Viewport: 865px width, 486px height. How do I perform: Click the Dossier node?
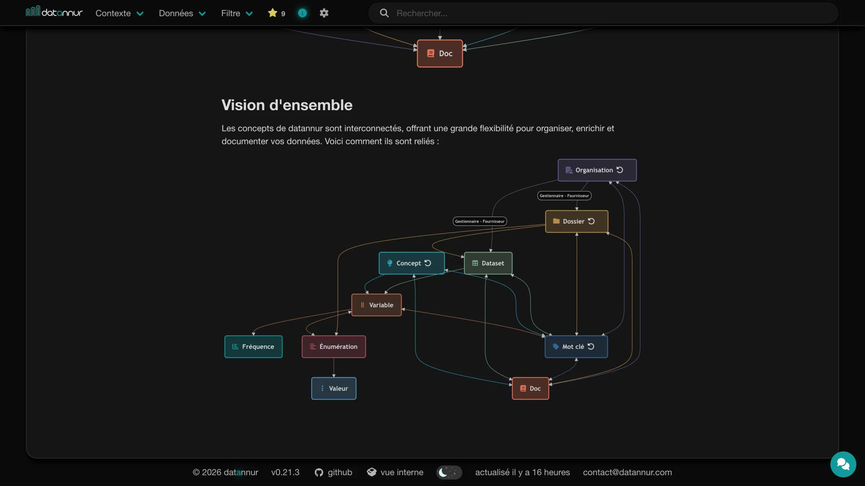[x=577, y=221]
